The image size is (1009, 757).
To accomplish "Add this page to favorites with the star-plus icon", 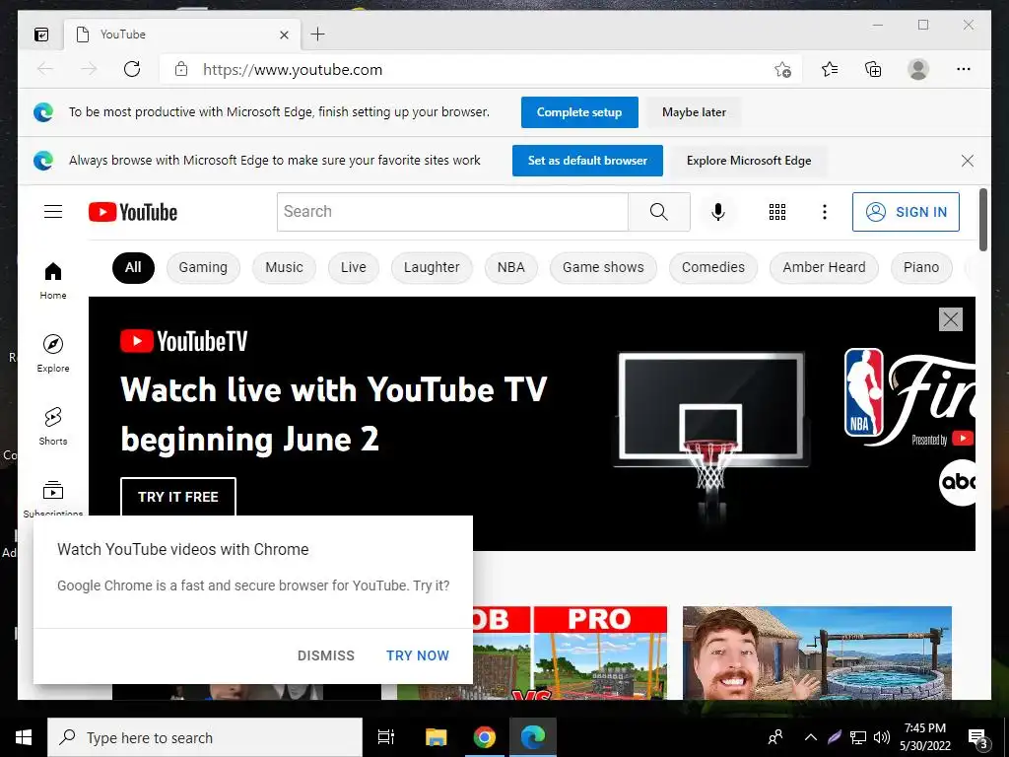I will (x=782, y=70).
